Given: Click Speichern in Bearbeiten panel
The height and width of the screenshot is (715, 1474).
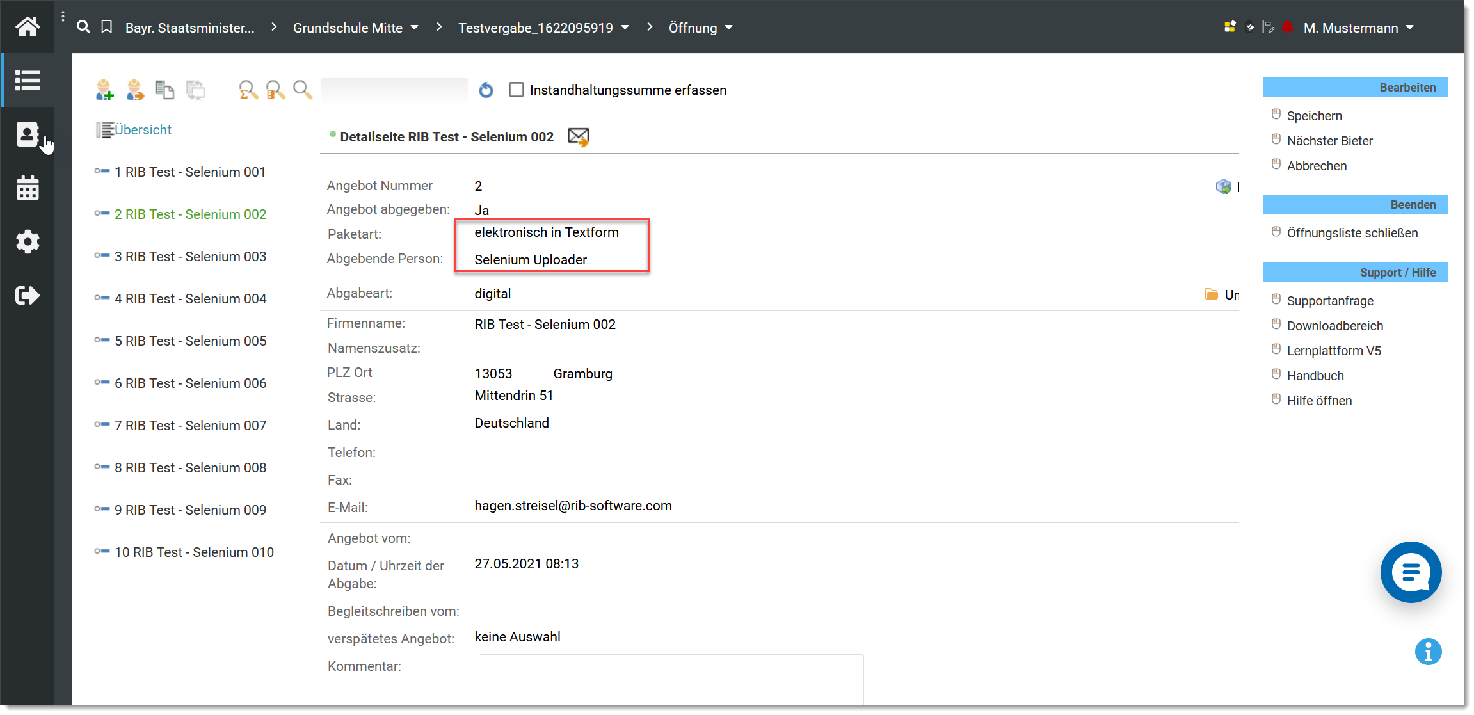Looking at the screenshot, I should (1314, 116).
